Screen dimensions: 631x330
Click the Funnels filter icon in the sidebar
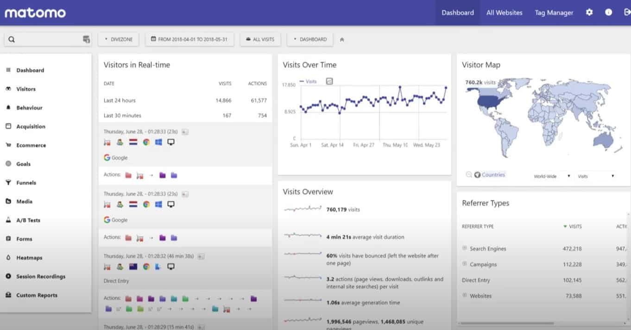point(8,182)
